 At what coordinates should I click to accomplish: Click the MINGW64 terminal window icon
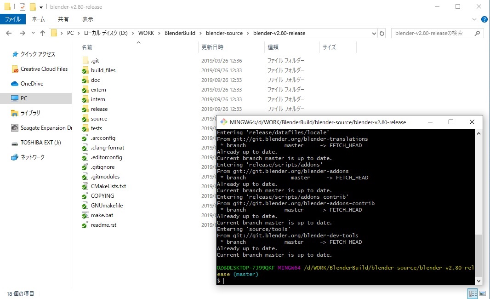223,122
